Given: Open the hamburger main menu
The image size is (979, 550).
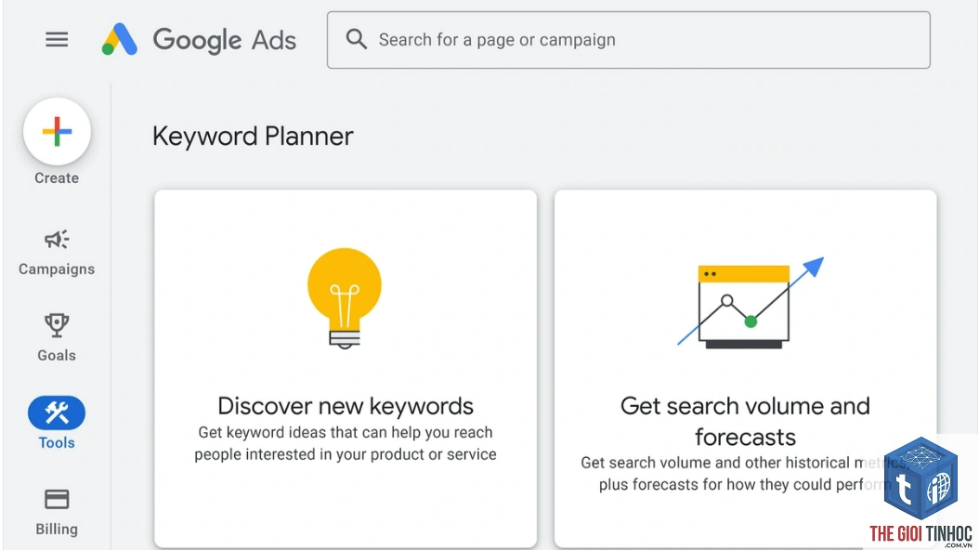Looking at the screenshot, I should coord(57,40).
